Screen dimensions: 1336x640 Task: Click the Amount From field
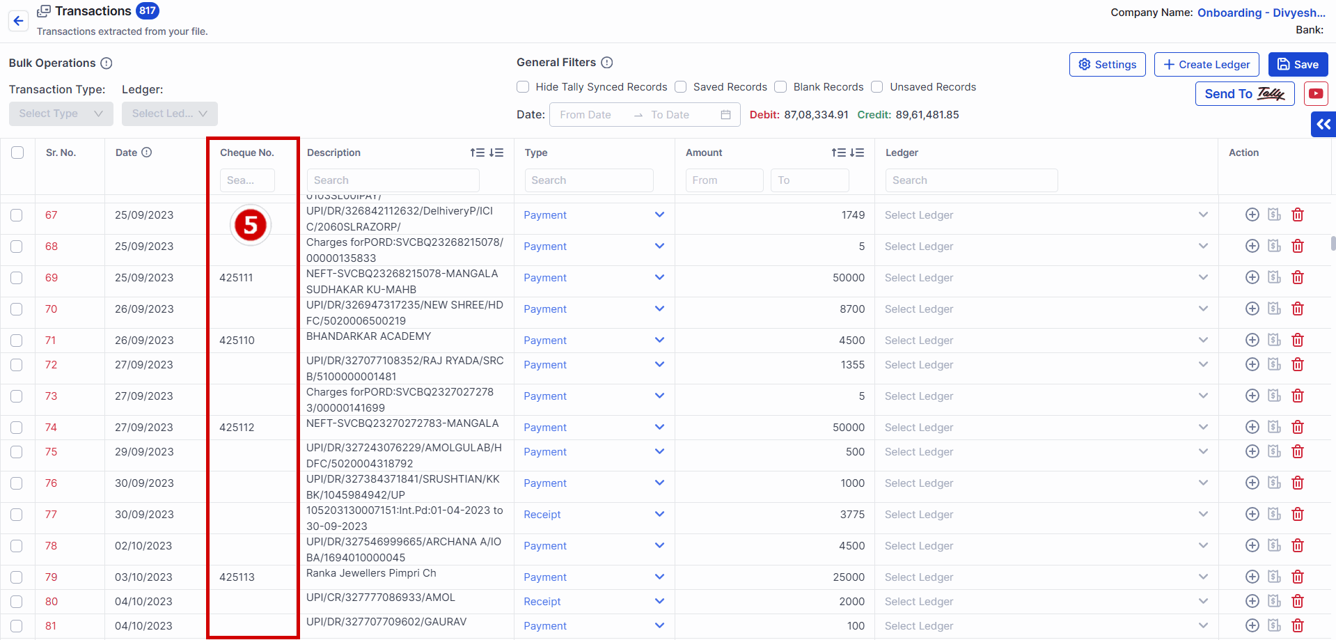[x=724, y=180]
